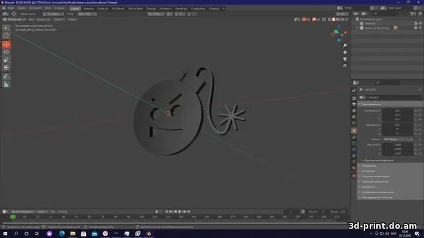Open the pivot point dropdown
The width and height of the screenshot is (424, 238).
[x=170, y=14]
